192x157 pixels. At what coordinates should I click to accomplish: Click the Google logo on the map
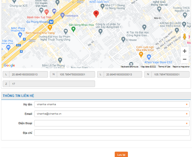(9, 65)
